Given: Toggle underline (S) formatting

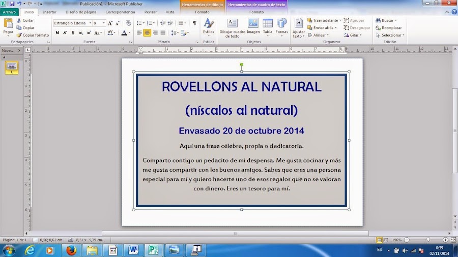Looking at the screenshot, I should 73,33.
